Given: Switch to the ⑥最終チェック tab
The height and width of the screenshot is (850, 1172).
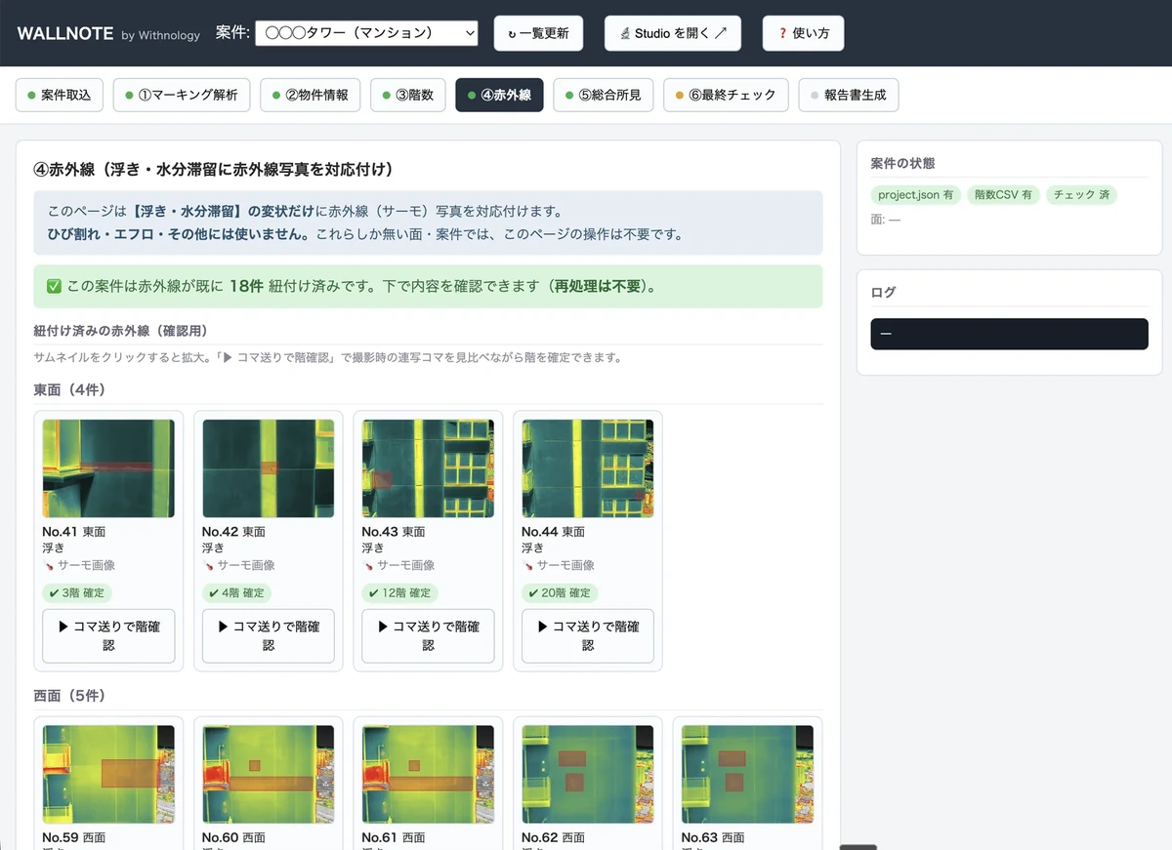Looking at the screenshot, I should tap(726, 96).
